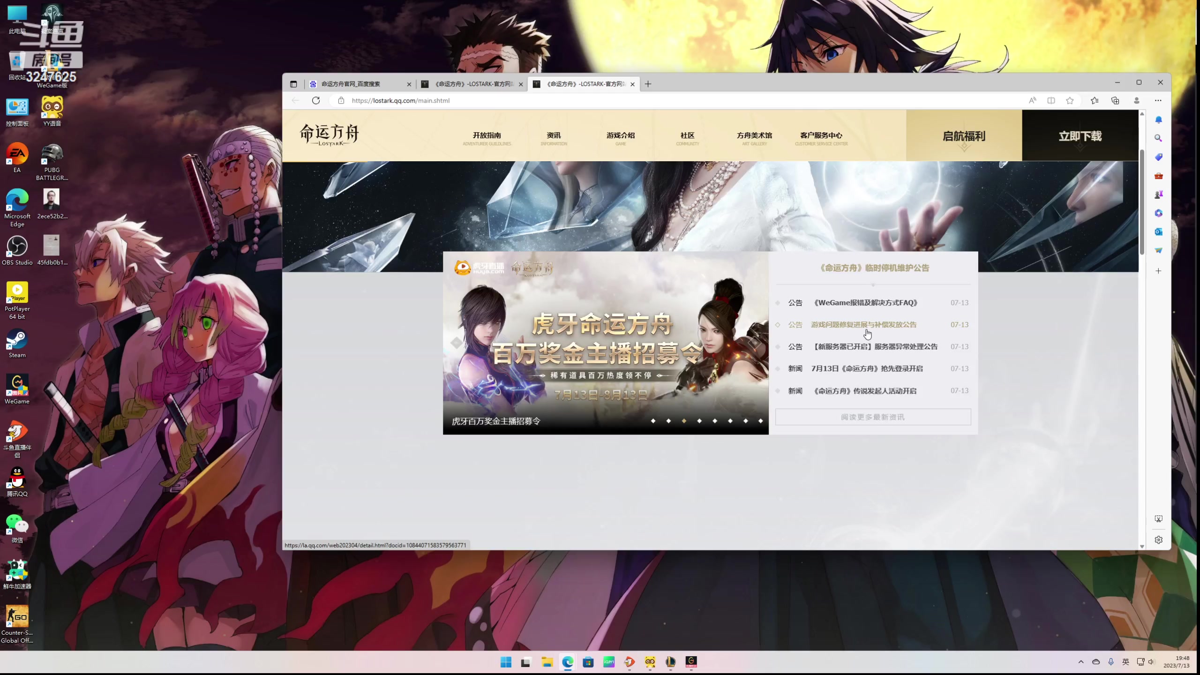The width and height of the screenshot is (1200, 675).
Task: Select the PotPlayer 64 bit desktop icon
Action: (x=17, y=301)
